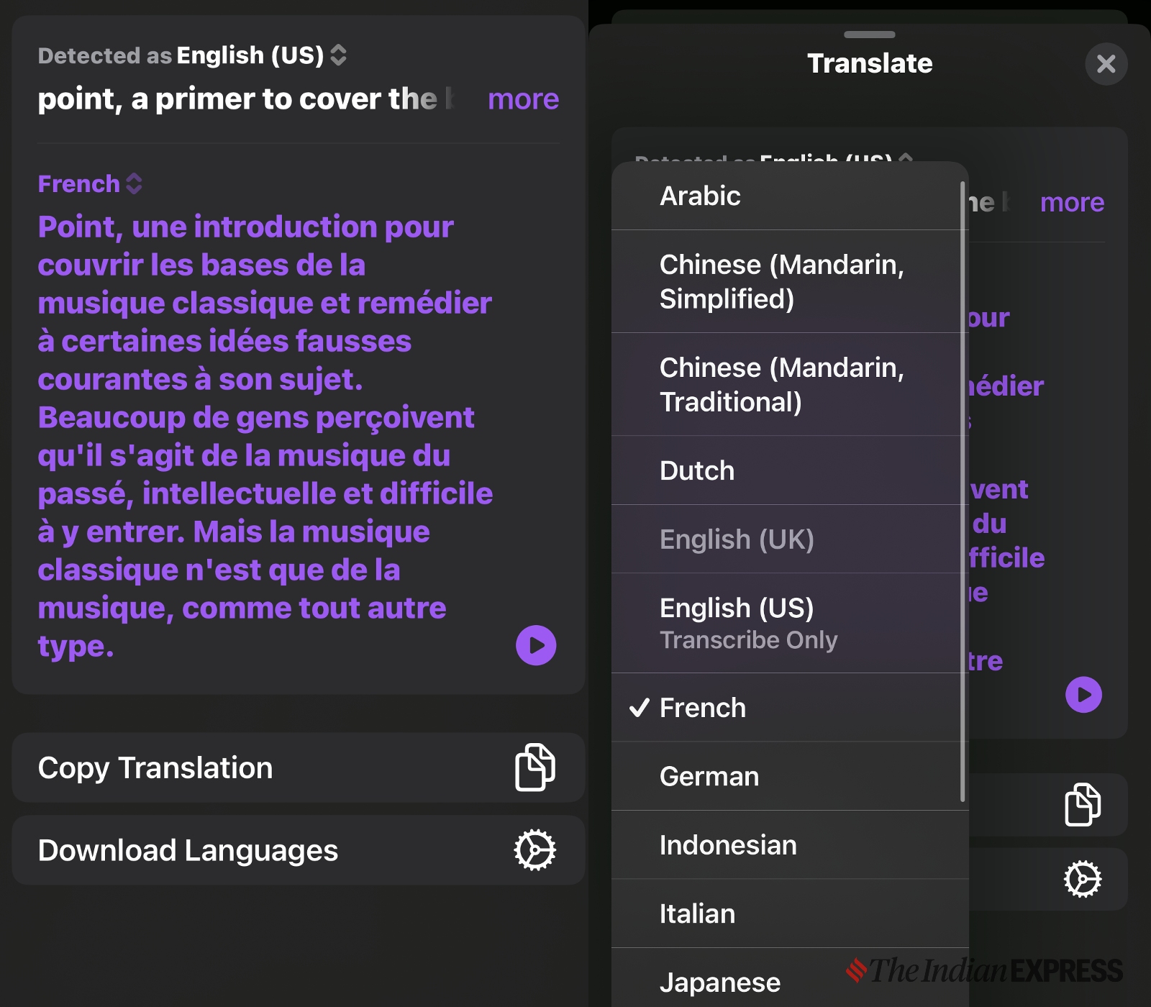Pick Japanese from the language menu
Image resolution: width=1151 pixels, height=1007 pixels.
(719, 981)
